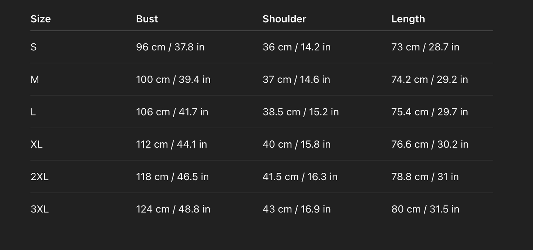This screenshot has height=250, width=533.
Task: Select the M size label
Action: click(35, 79)
